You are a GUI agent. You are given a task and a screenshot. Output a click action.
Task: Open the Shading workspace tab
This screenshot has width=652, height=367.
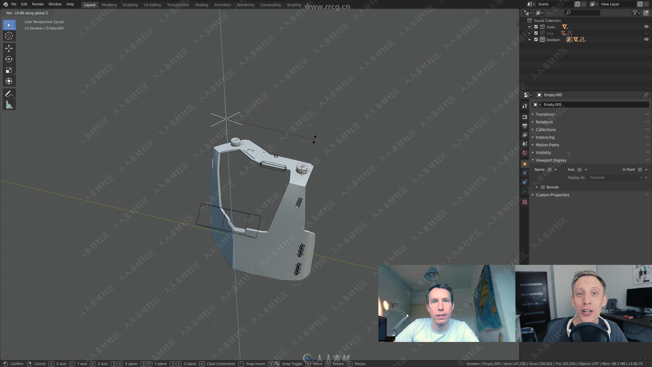[201, 4]
